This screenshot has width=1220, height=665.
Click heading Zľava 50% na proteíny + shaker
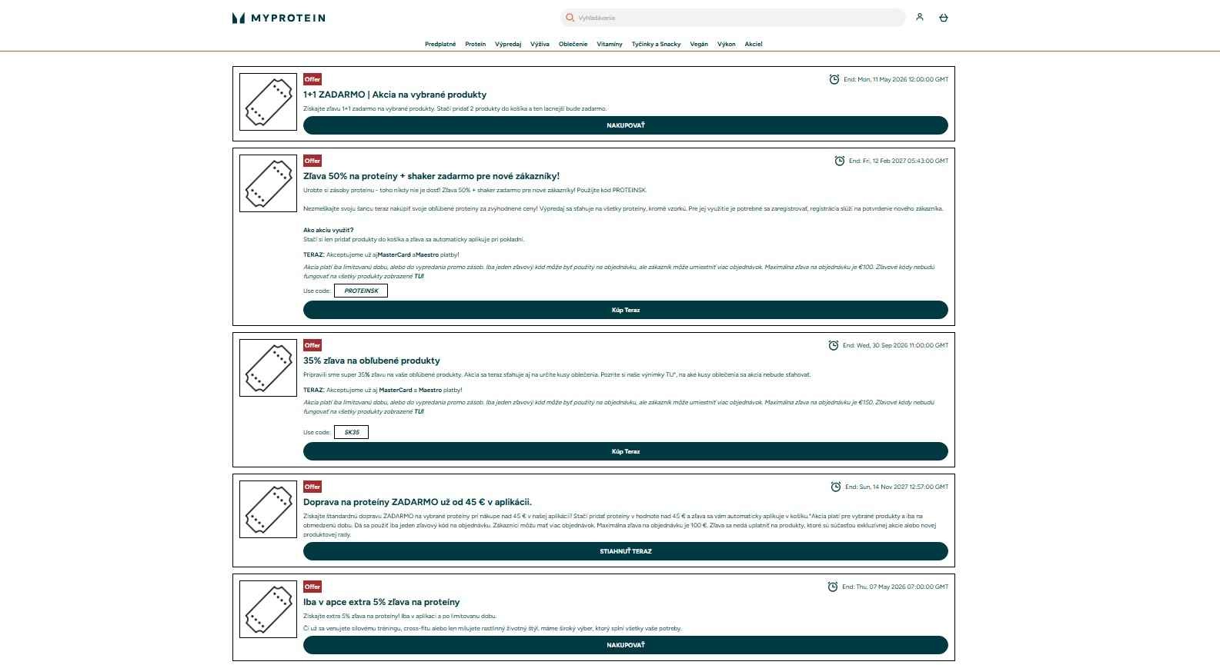(431, 176)
